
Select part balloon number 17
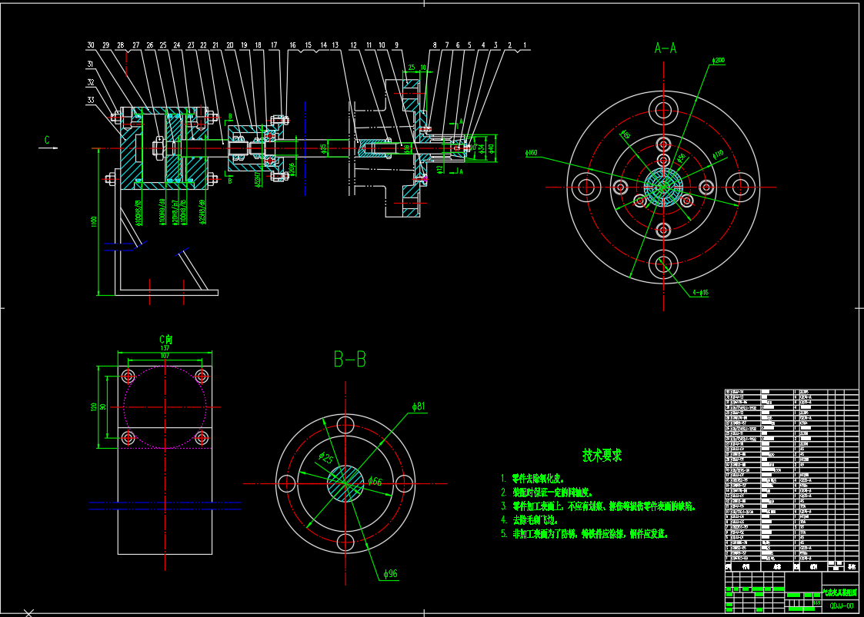tap(273, 45)
